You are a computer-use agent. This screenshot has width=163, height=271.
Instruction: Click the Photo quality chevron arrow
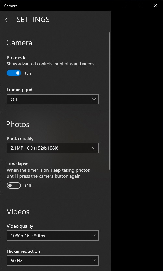94,148
